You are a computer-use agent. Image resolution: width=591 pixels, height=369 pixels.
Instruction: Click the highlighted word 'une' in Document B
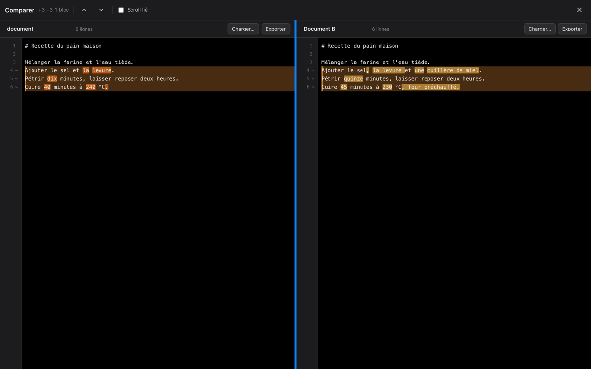point(419,70)
